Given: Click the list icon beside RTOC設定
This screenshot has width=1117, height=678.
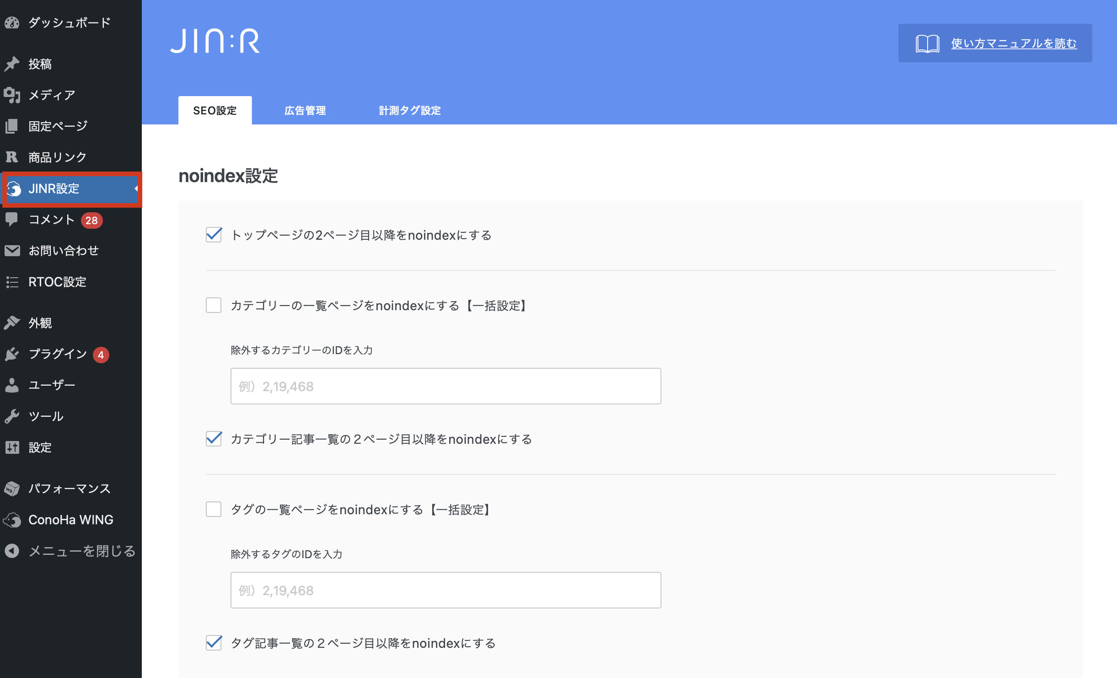Looking at the screenshot, I should click(x=12, y=282).
